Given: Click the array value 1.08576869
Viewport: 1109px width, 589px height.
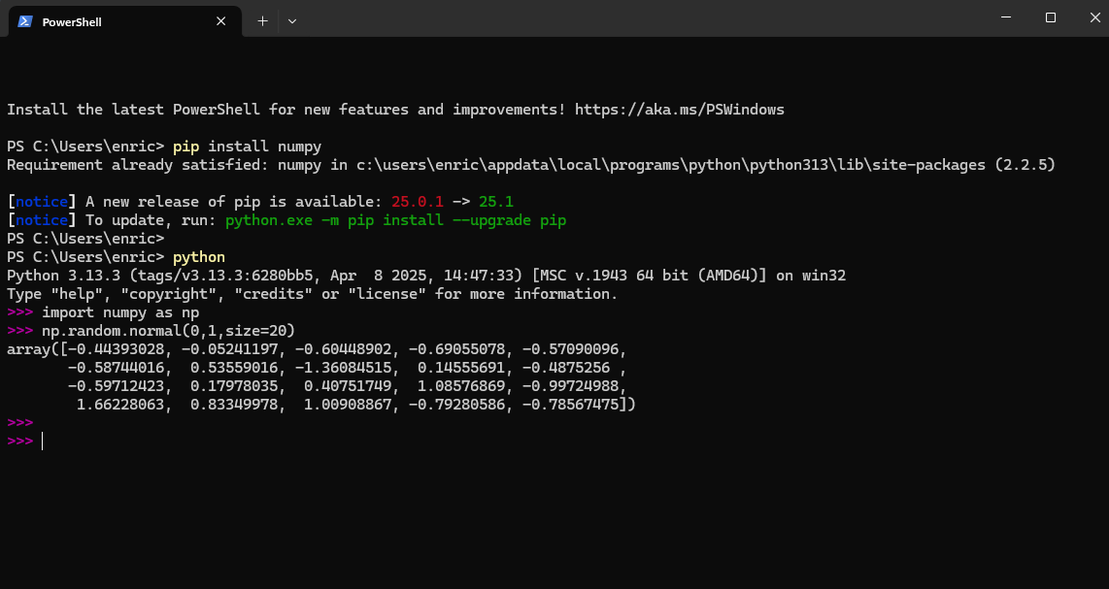Looking at the screenshot, I should coord(460,385).
